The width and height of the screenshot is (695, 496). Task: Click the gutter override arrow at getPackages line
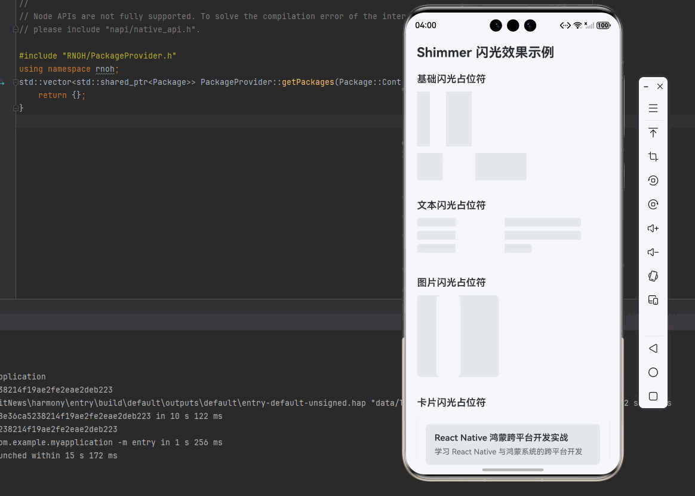2,82
